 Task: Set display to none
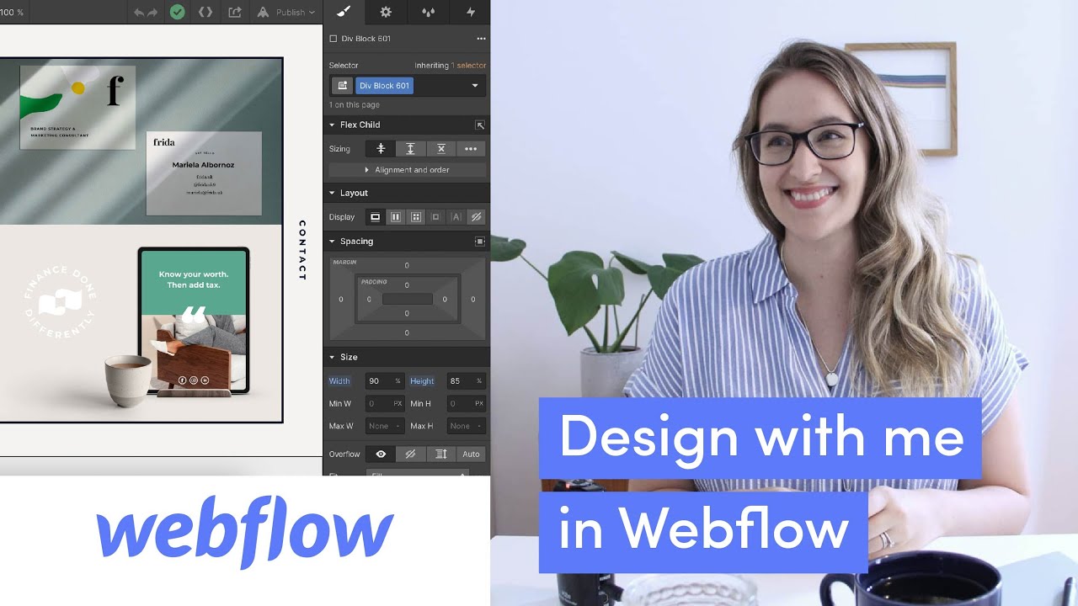click(x=476, y=217)
